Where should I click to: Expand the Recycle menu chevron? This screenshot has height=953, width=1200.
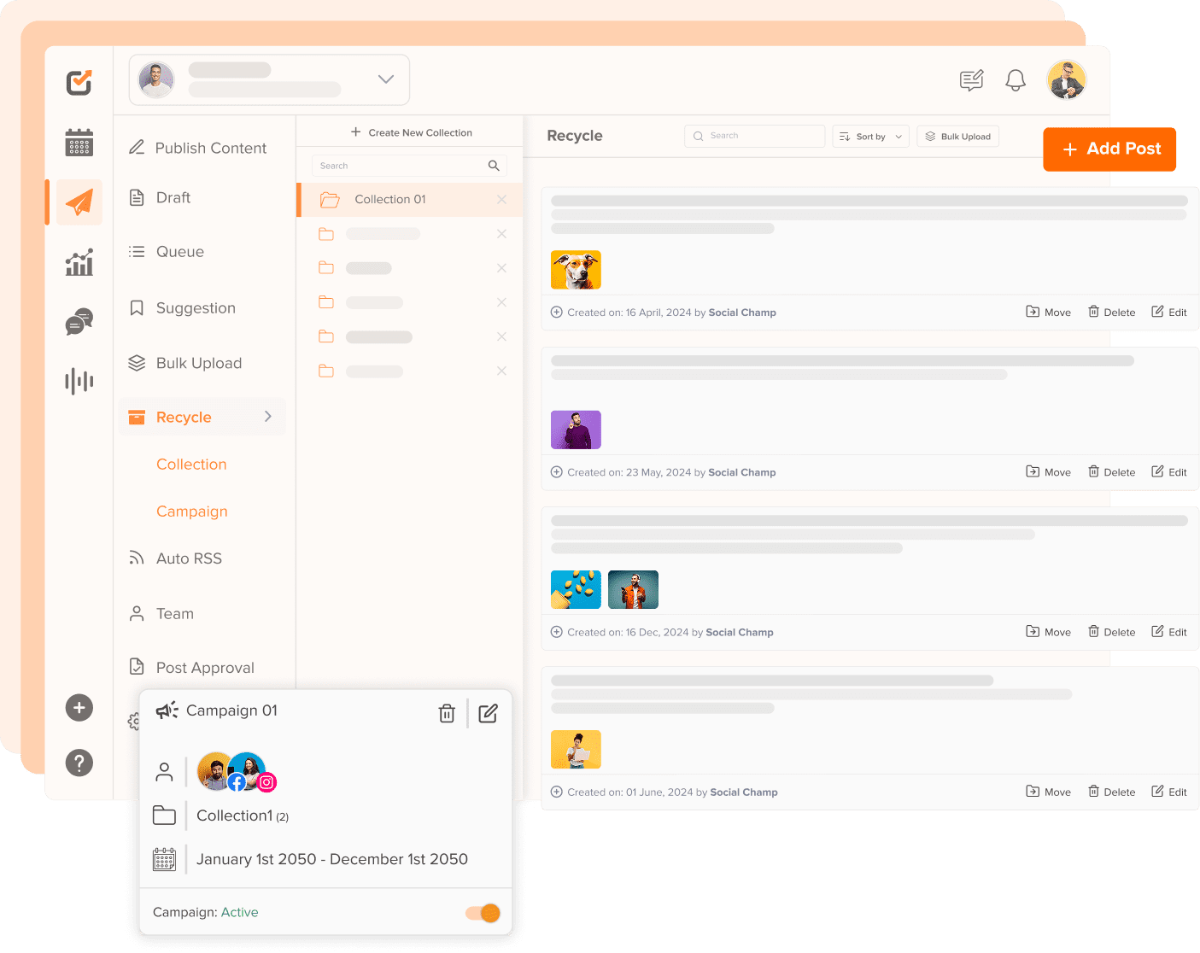(268, 417)
